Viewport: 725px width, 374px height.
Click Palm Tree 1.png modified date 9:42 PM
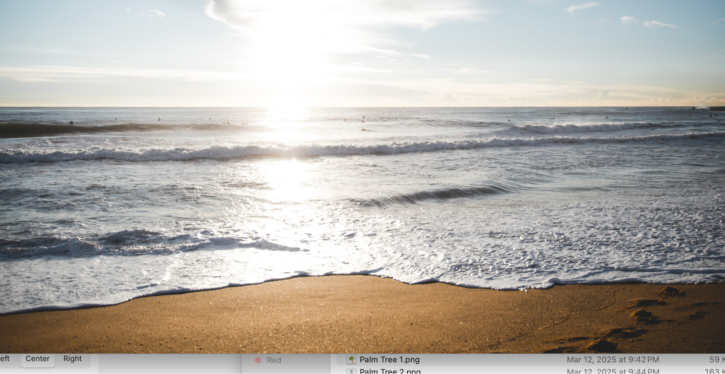coord(613,360)
